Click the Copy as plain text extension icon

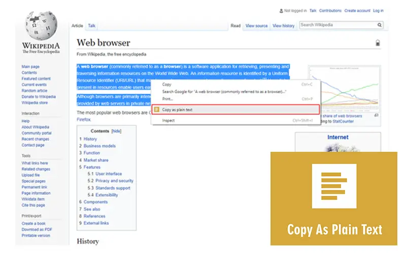click(x=156, y=109)
